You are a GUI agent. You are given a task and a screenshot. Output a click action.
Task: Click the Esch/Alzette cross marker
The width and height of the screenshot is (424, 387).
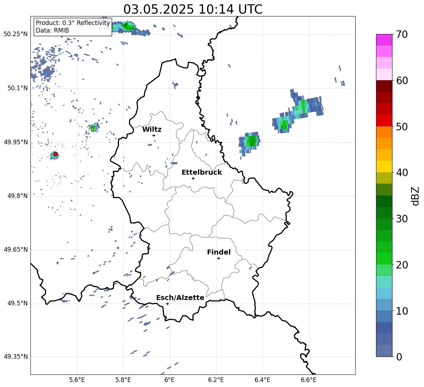(x=167, y=304)
